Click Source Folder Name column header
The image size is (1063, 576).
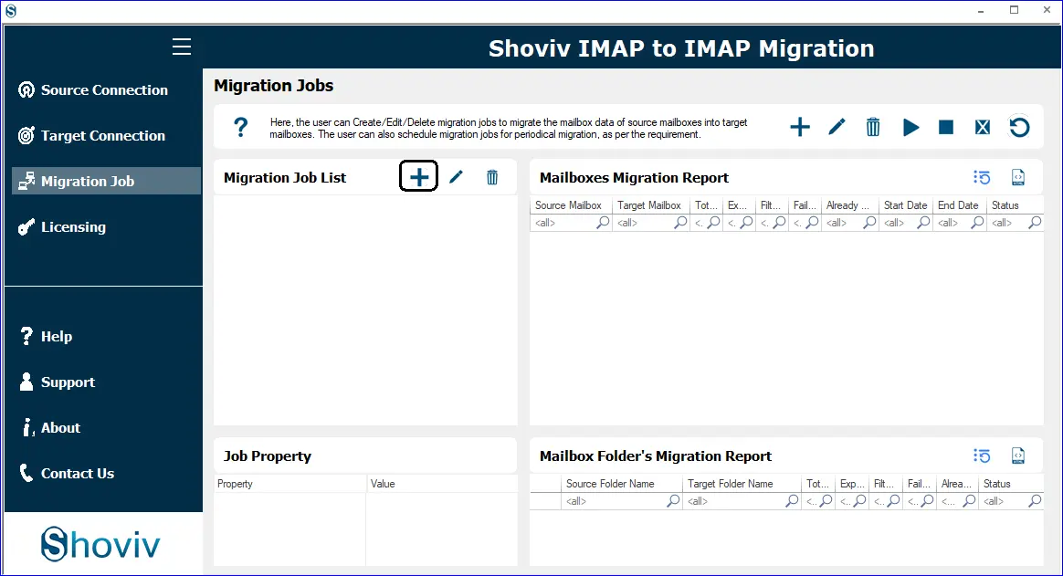click(x=622, y=484)
